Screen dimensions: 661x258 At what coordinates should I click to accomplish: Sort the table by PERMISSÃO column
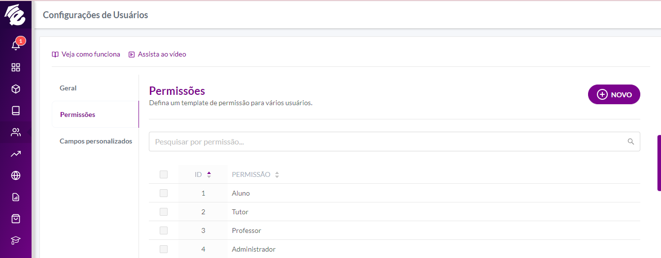coord(255,174)
